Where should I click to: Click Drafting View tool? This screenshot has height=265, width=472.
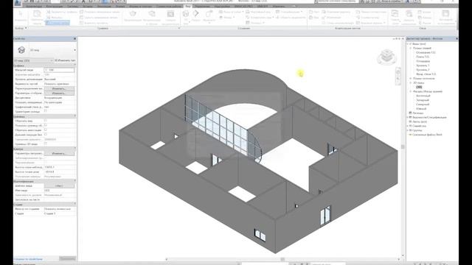258,12
